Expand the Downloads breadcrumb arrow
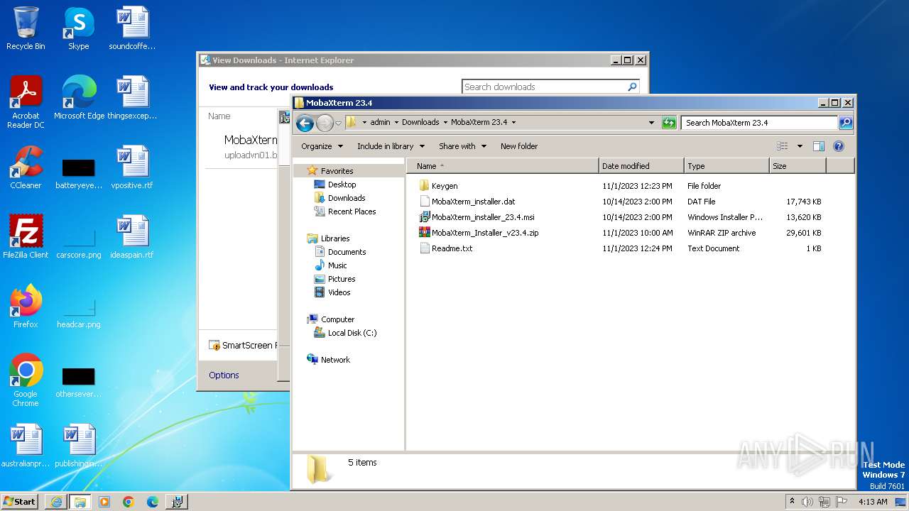Image resolution: width=909 pixels, height=511 pixels. pos(445,122)
